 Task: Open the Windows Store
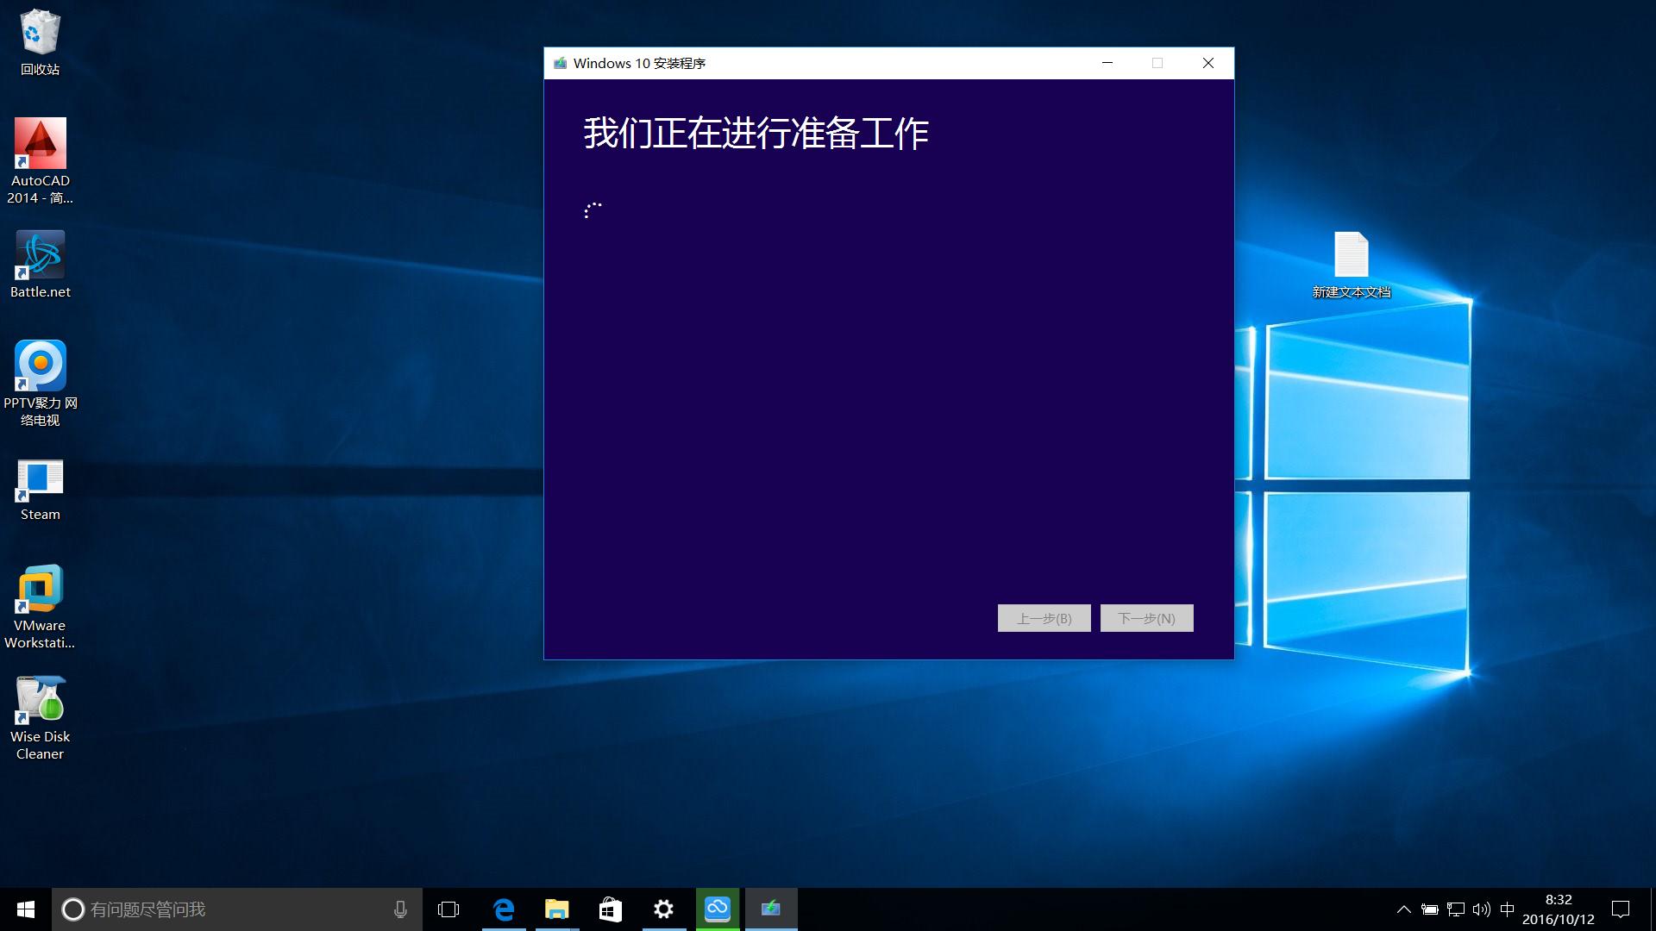tap(611, 909)
